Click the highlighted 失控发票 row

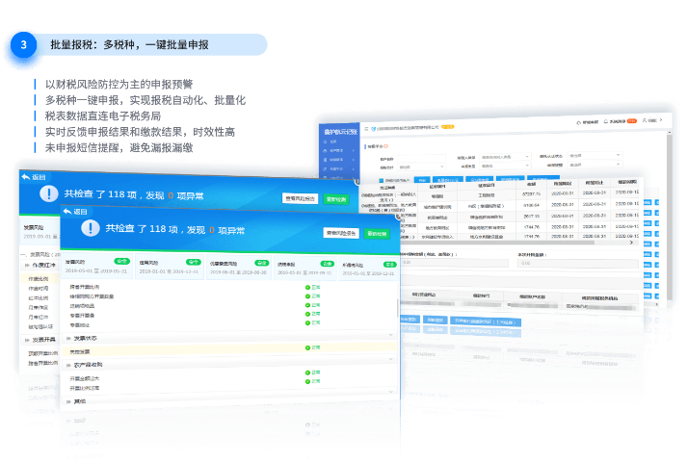[x=229, y=348]
